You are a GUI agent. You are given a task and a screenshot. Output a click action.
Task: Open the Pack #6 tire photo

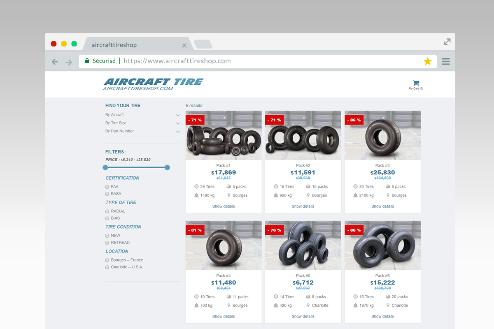pyautogui.click(x=382, y=246)
